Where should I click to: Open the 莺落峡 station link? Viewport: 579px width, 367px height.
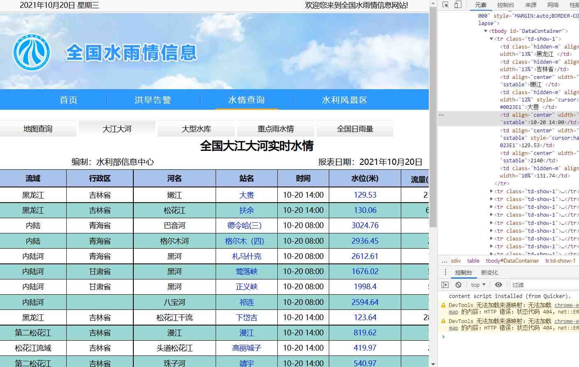coord(246,271)
